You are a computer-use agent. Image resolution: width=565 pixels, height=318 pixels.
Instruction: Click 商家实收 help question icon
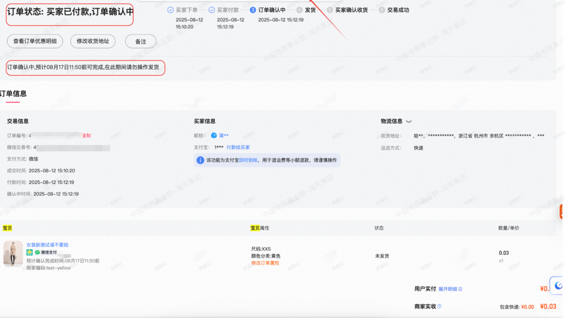[x=439, y=306]
